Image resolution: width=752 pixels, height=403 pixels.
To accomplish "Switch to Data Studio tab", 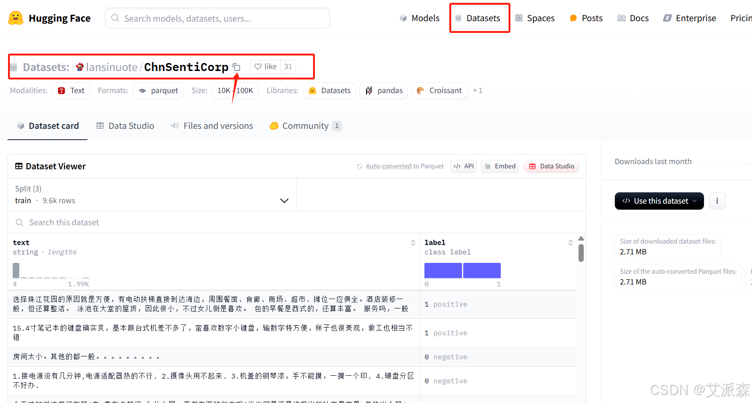I will [125, 126].
